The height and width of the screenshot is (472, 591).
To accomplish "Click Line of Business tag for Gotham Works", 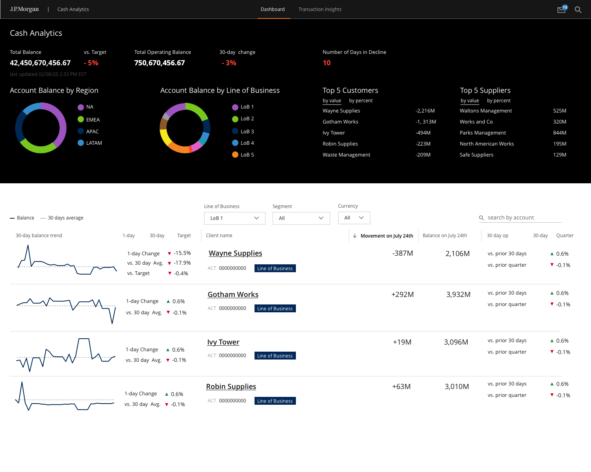I will click(x=275, y=308).
